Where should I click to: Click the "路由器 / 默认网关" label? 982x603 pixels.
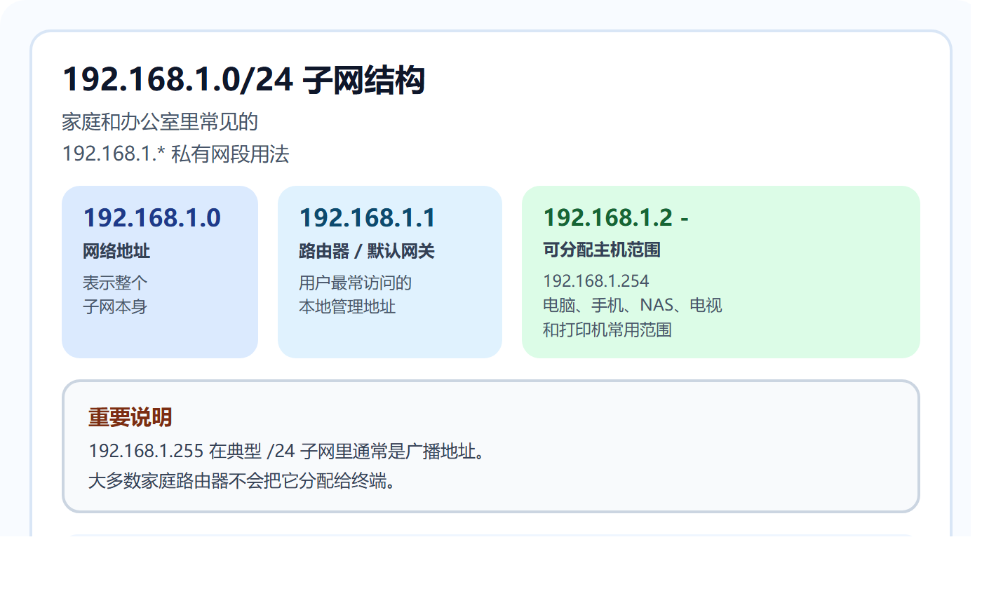(367, 252)
